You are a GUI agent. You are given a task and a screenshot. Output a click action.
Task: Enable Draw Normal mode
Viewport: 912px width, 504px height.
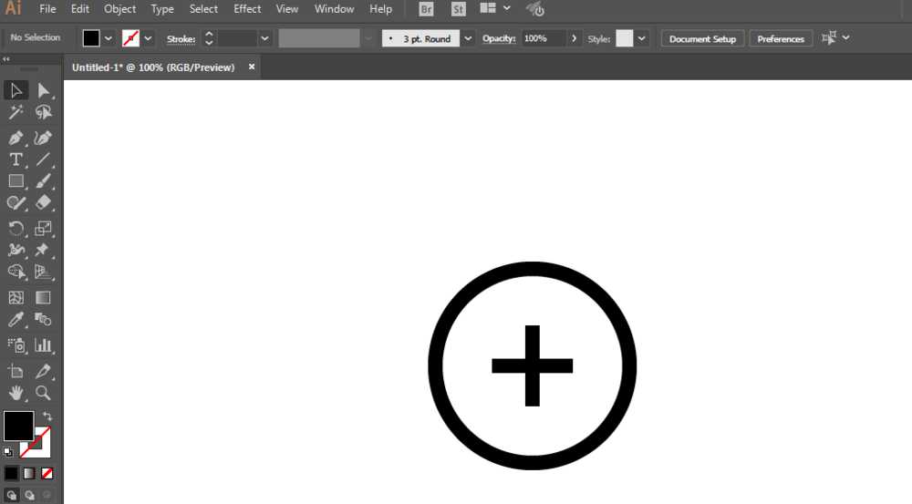(x=11, y=495)
